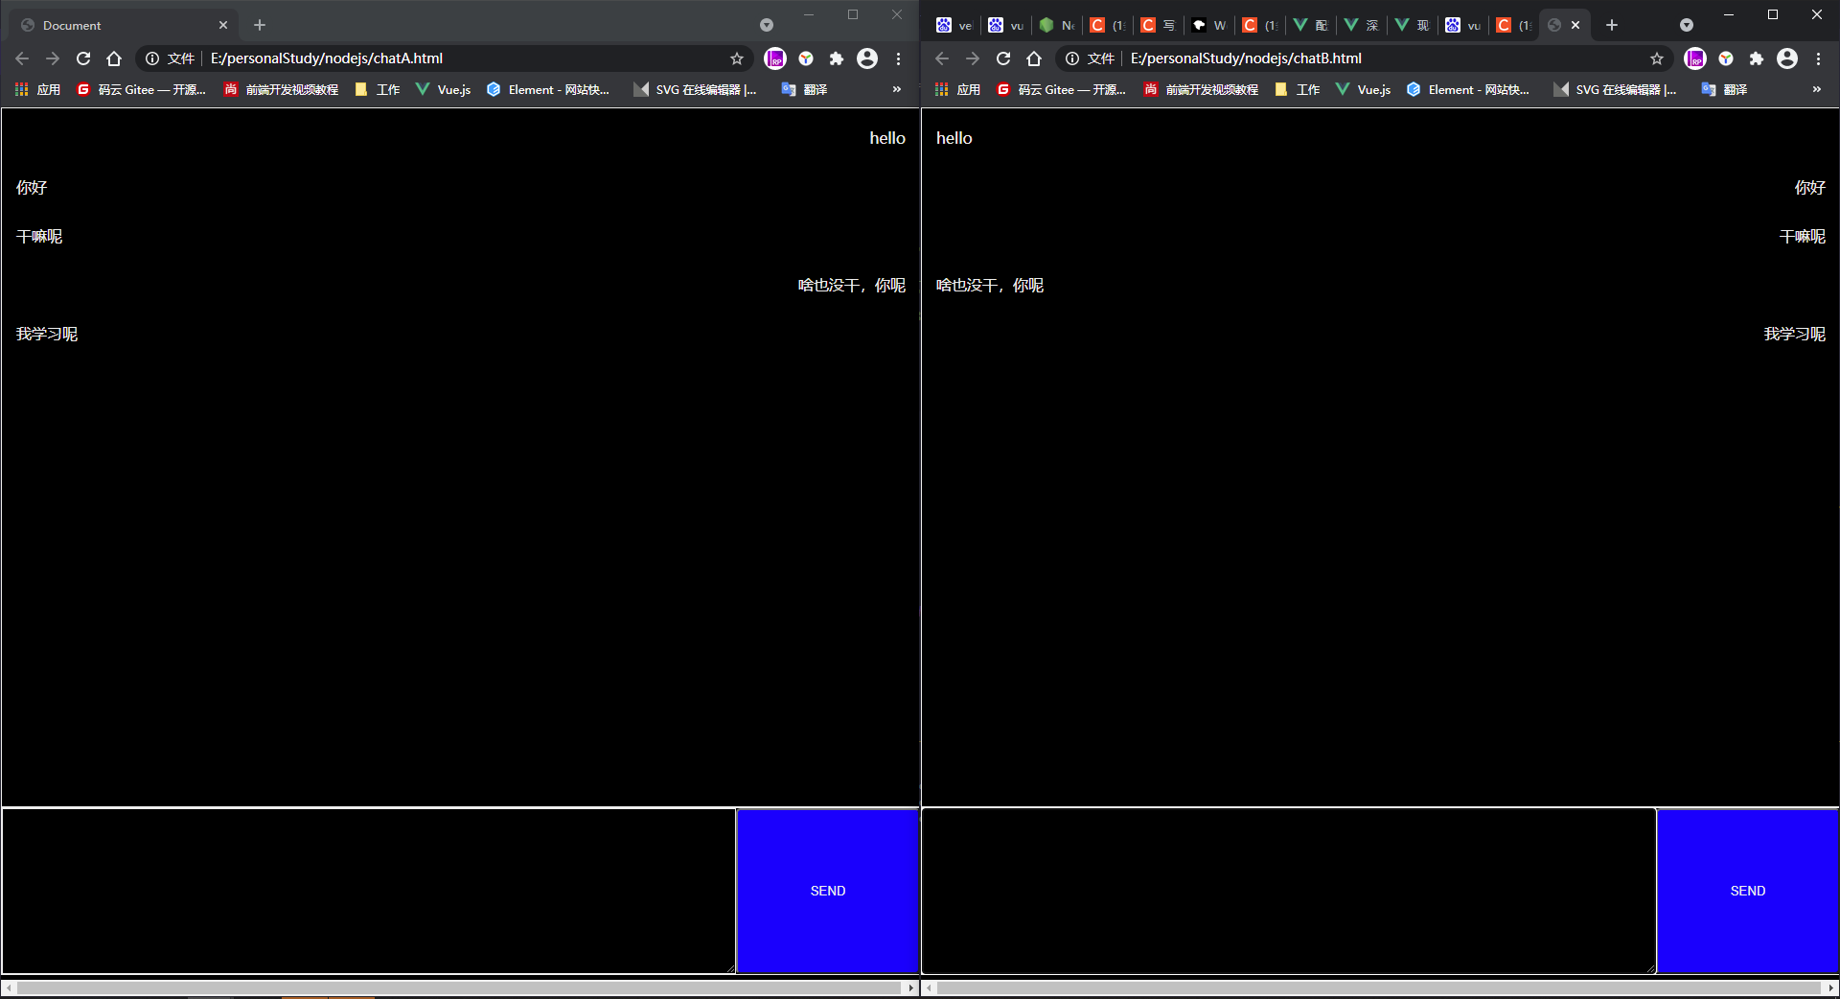Click the colorful Y extension in chatA window
This screenshot has height=999, width=1840.
tap(806, 58)
